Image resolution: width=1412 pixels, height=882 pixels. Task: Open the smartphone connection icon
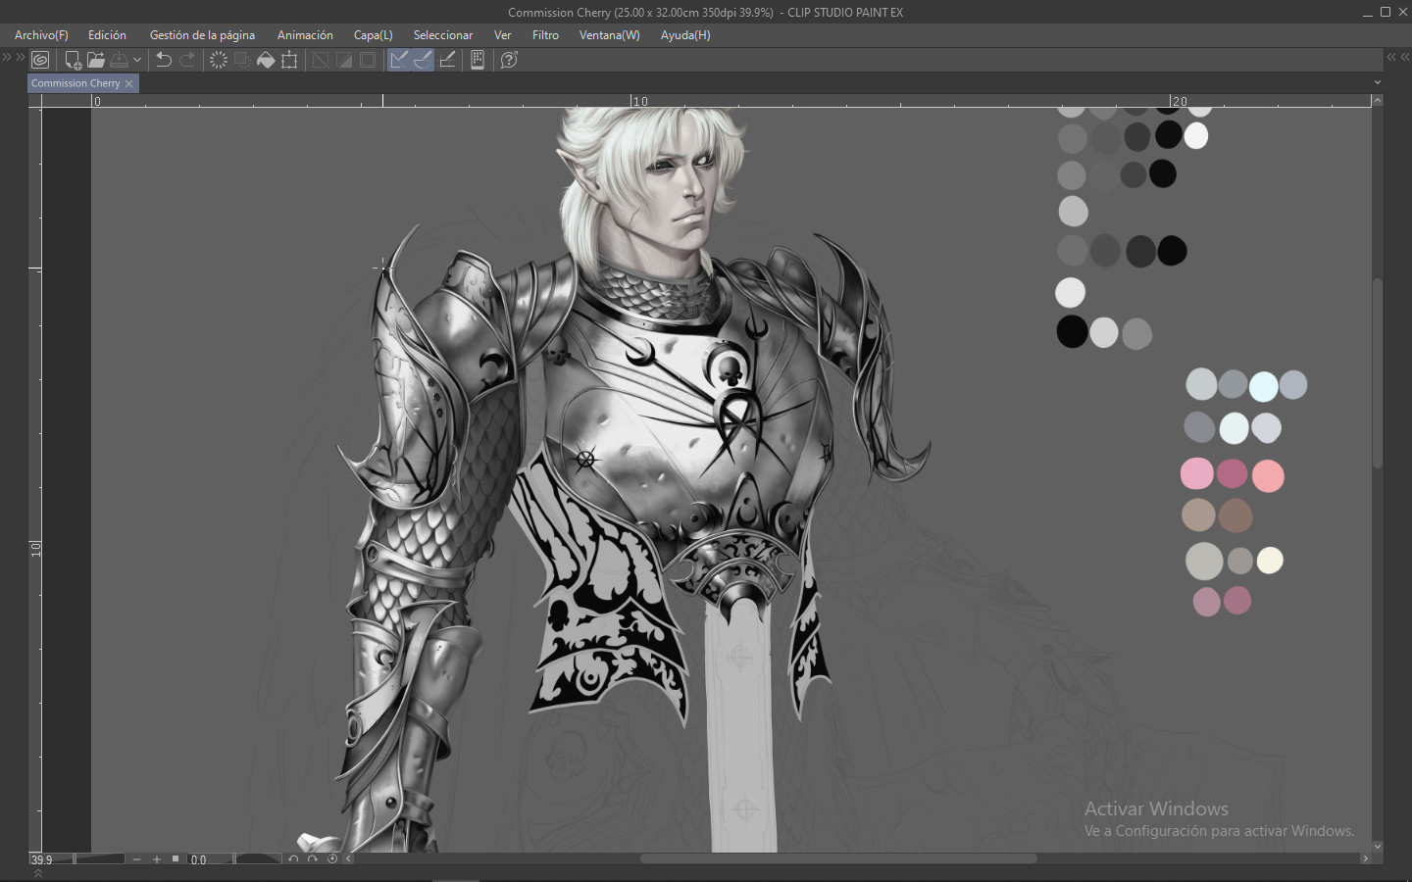478,60
